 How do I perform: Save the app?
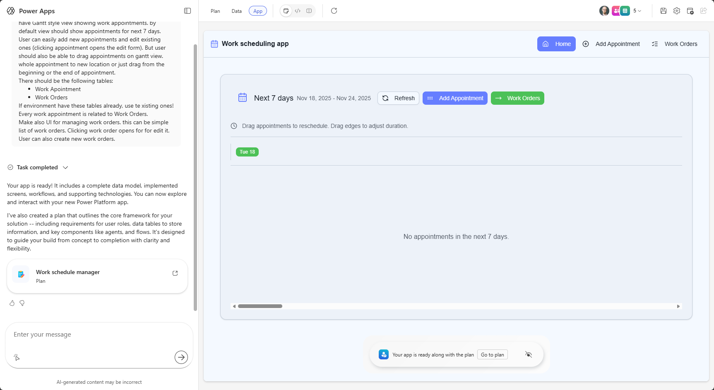[664, 11]
